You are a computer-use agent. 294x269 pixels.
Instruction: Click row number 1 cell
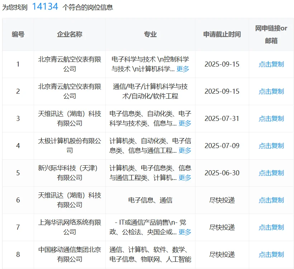point(18,64)
